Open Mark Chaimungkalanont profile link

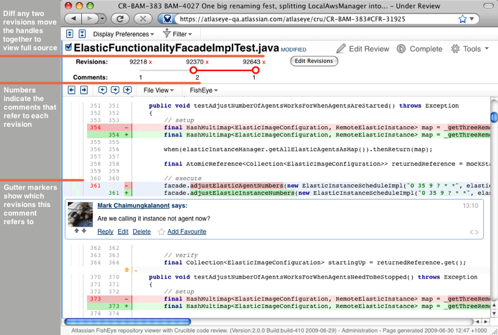(133, 206)
